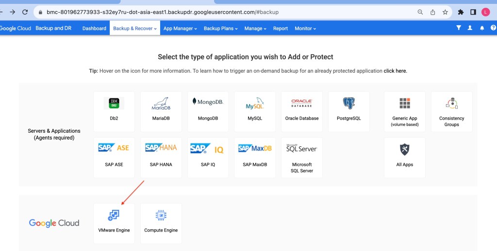Screen dimensions: 497x251
Task: Open the filter funnel icon in header
Action: coord(458,28)
